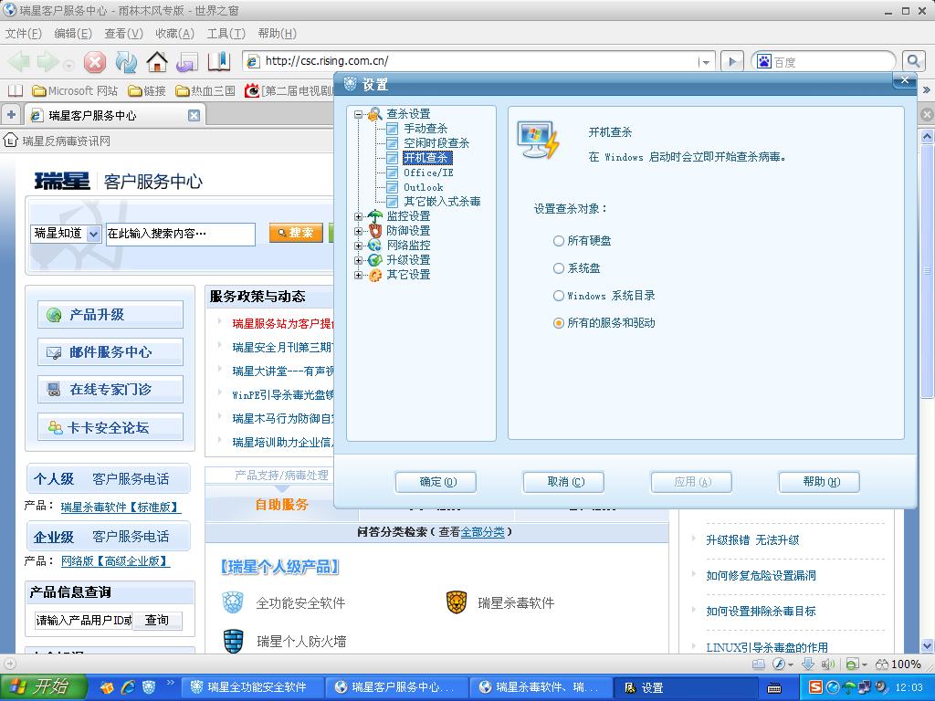Click the 全功能安全软件 shield icon

233,602
